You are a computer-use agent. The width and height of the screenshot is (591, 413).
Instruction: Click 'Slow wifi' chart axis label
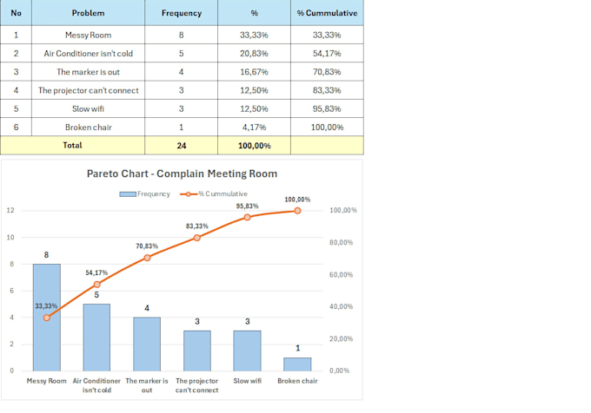[247, 381]
